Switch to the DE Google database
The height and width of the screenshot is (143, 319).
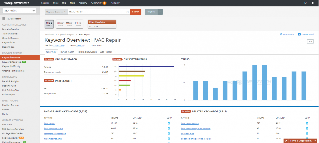(x=69, y=24)
